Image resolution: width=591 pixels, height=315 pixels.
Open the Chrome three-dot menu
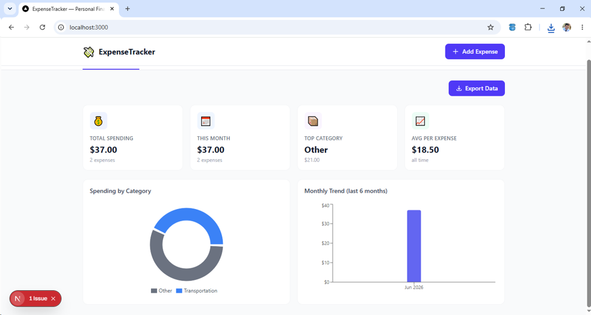point(583,27)
